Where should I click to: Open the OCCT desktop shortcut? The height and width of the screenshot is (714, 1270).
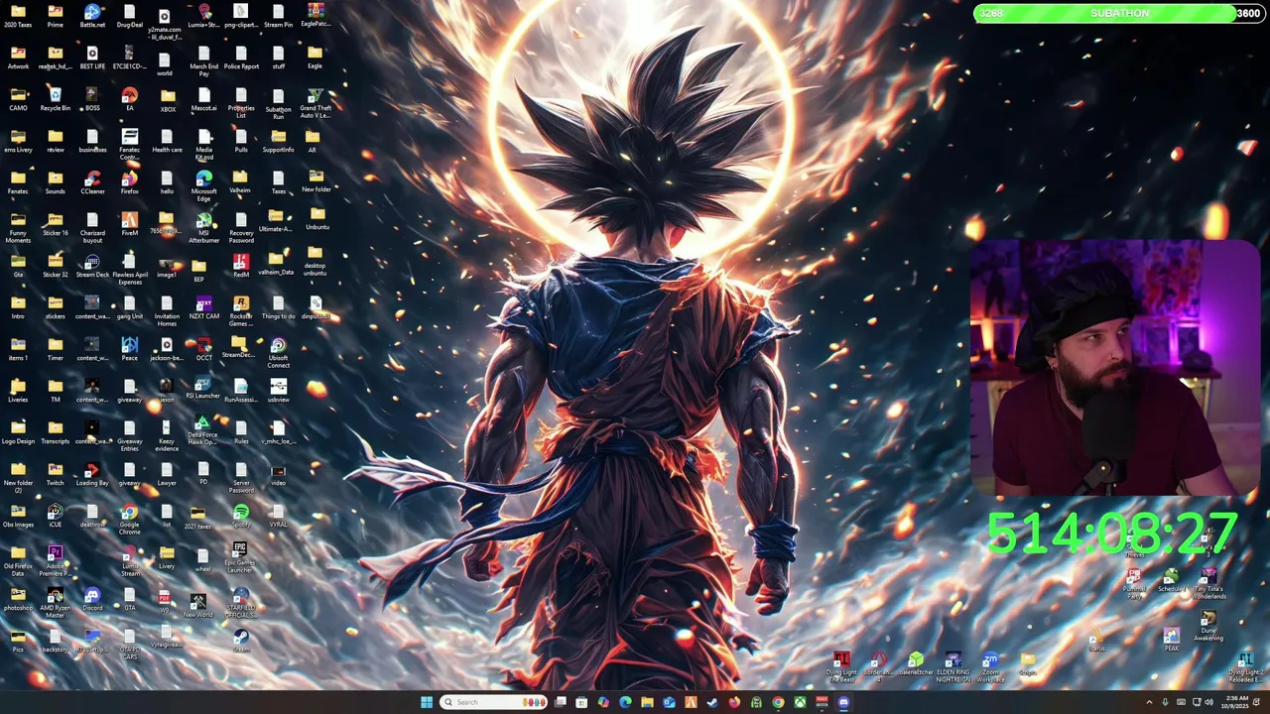pyautogui.click(x=203, y=349)
